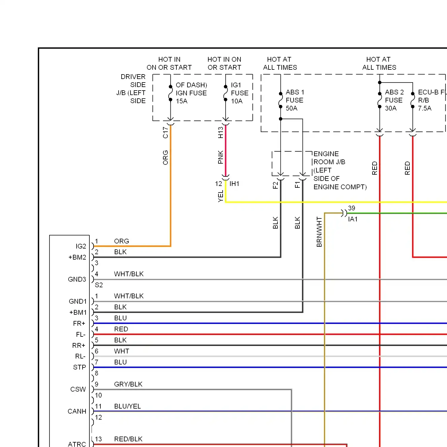Click the IA1 connector label
This screenshot has width=447, height=447.
click(353, 219)
